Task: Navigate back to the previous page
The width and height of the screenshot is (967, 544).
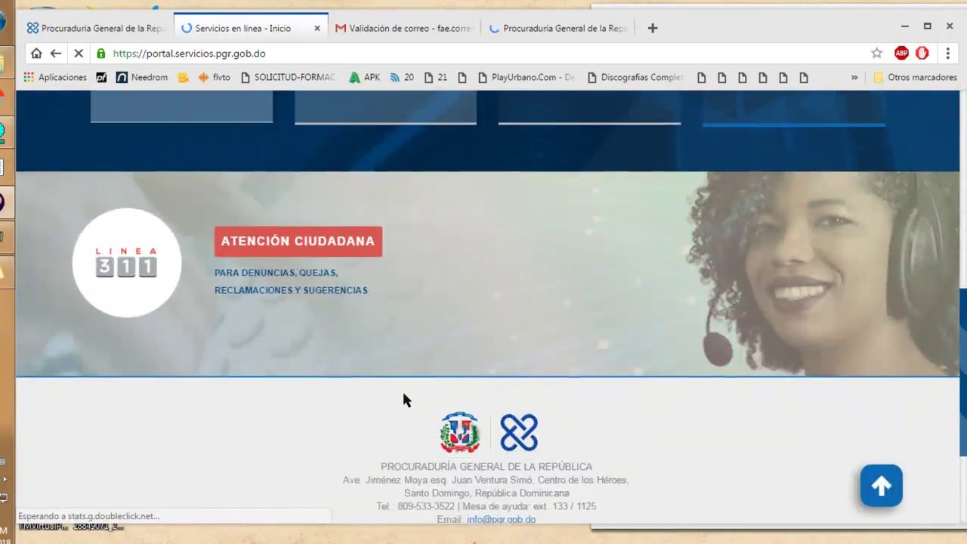Action: [56, 54]
